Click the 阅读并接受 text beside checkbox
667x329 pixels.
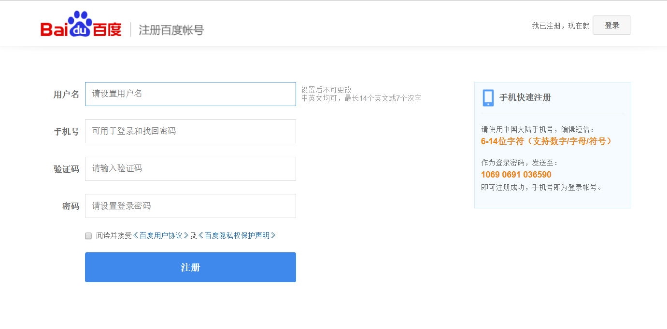pyautogui.click(x=114, y=235)
